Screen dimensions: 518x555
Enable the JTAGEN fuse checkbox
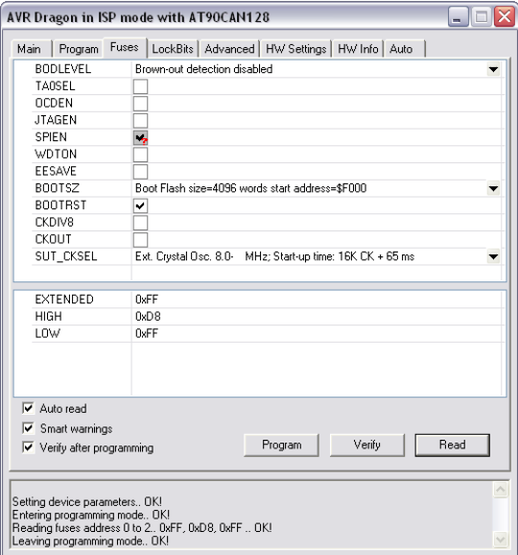point(140,120)
